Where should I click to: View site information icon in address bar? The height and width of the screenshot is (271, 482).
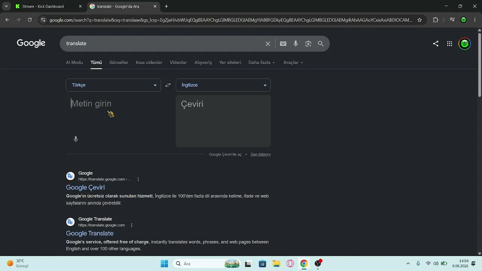coord(43,20)
